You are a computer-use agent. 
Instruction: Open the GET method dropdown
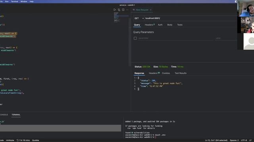139,18
